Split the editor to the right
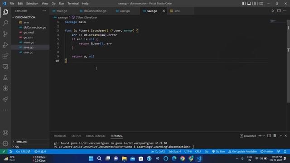The height and width of the screenshot is (163, 290). [x=279, y=11]
